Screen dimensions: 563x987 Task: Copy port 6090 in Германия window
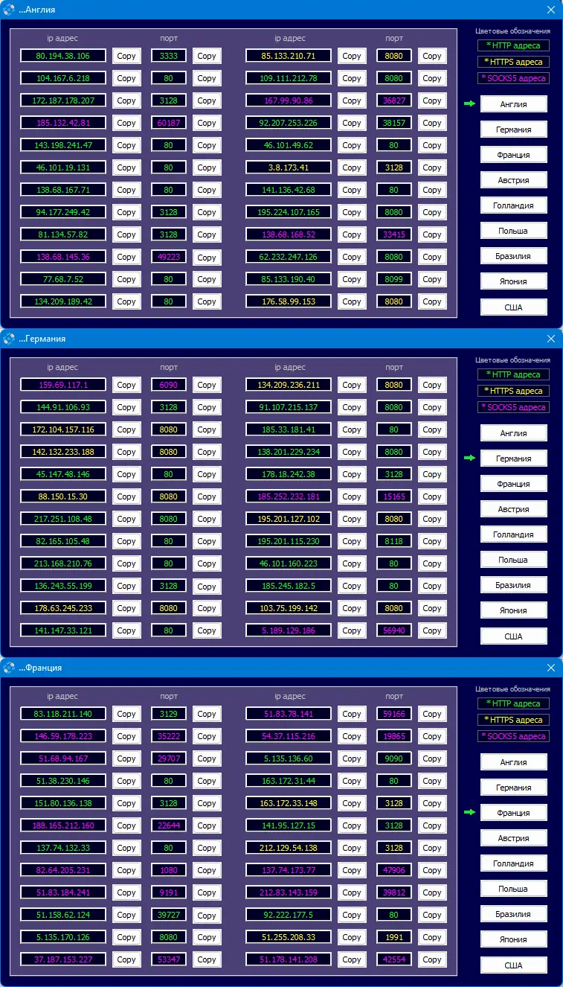click(x=207, y=385)
